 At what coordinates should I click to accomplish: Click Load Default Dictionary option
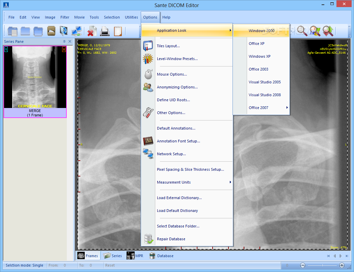[x=187, y=211]
